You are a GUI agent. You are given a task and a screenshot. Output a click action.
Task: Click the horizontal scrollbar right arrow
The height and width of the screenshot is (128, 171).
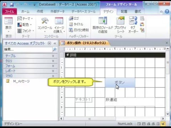click(163, 119)
